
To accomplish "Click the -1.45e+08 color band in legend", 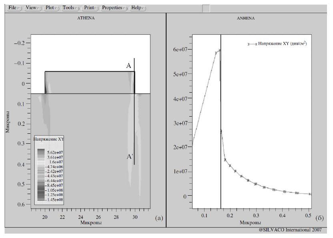I will (42, 199).
